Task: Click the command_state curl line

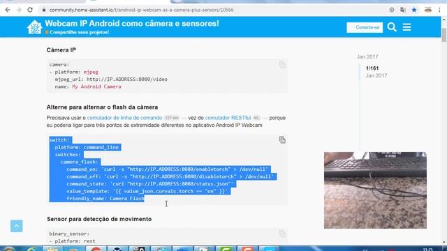Action: click(149, 184)
